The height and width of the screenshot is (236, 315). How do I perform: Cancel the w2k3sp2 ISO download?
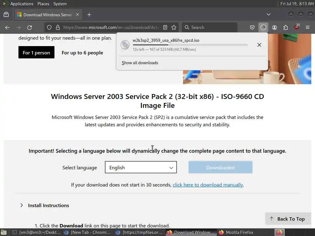[x=259, y=45]
